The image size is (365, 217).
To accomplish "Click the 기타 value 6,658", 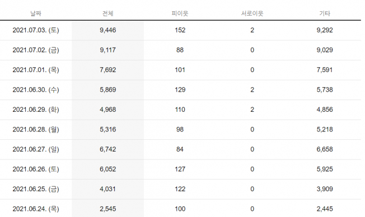I will (x=325, y=149).
